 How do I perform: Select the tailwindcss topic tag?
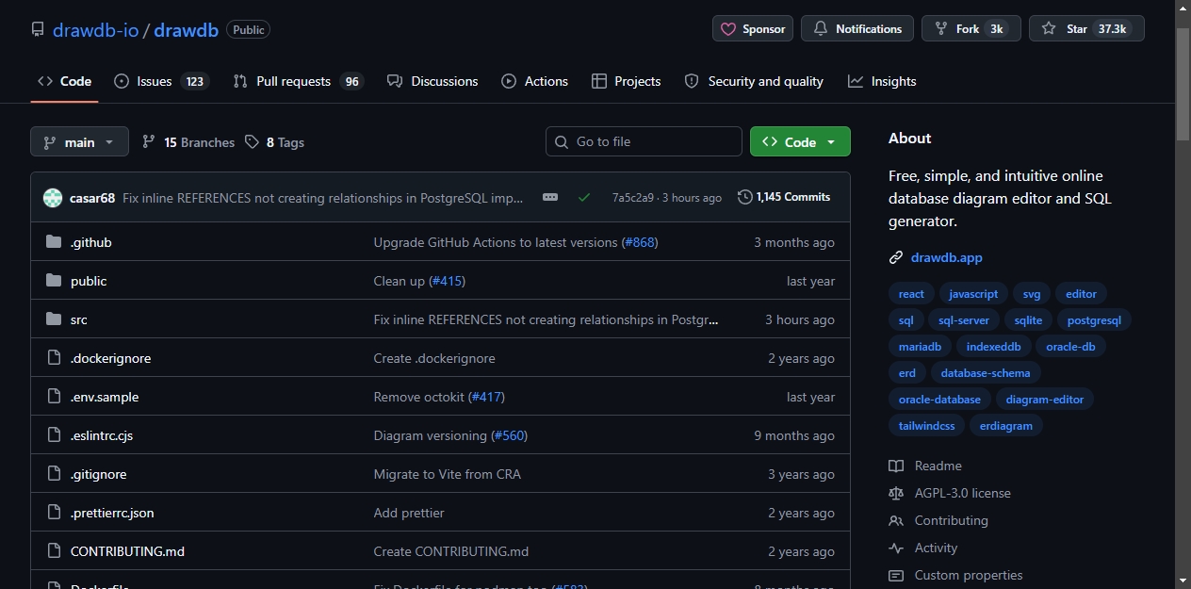click(x=926, y=426)
